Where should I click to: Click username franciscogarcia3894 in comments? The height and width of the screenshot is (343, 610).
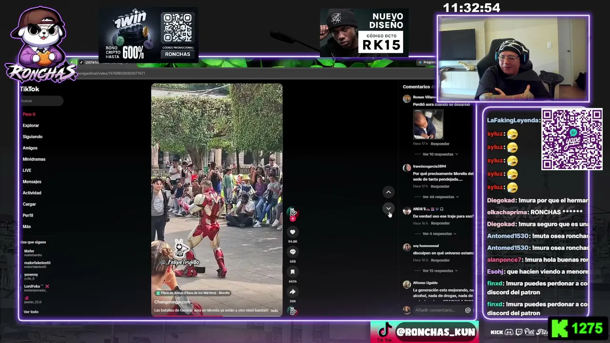click(429, 166)
